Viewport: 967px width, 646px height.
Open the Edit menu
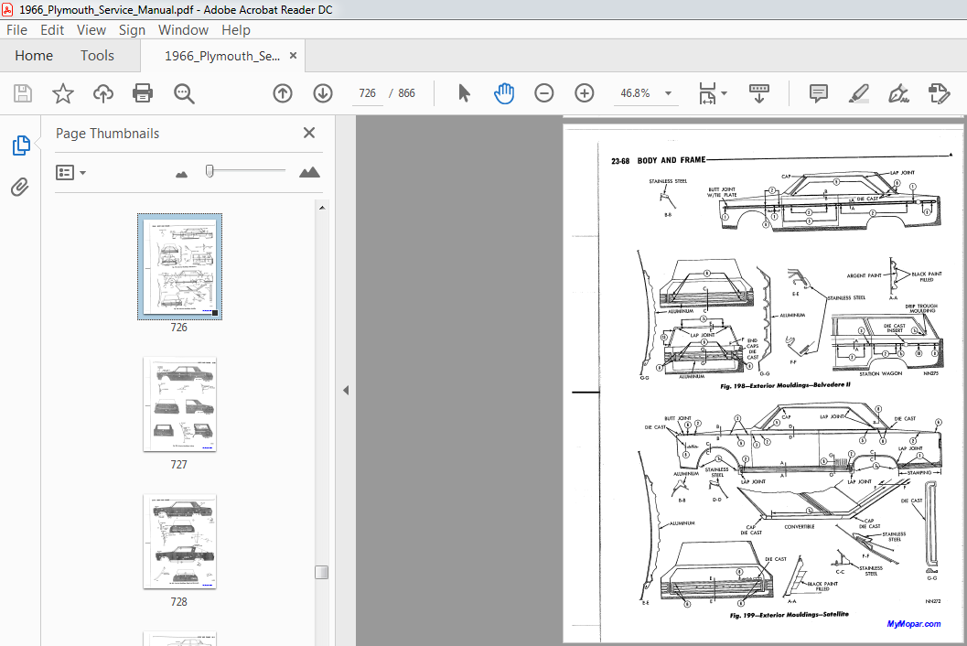pyautogui.click(x=52, y=29)
